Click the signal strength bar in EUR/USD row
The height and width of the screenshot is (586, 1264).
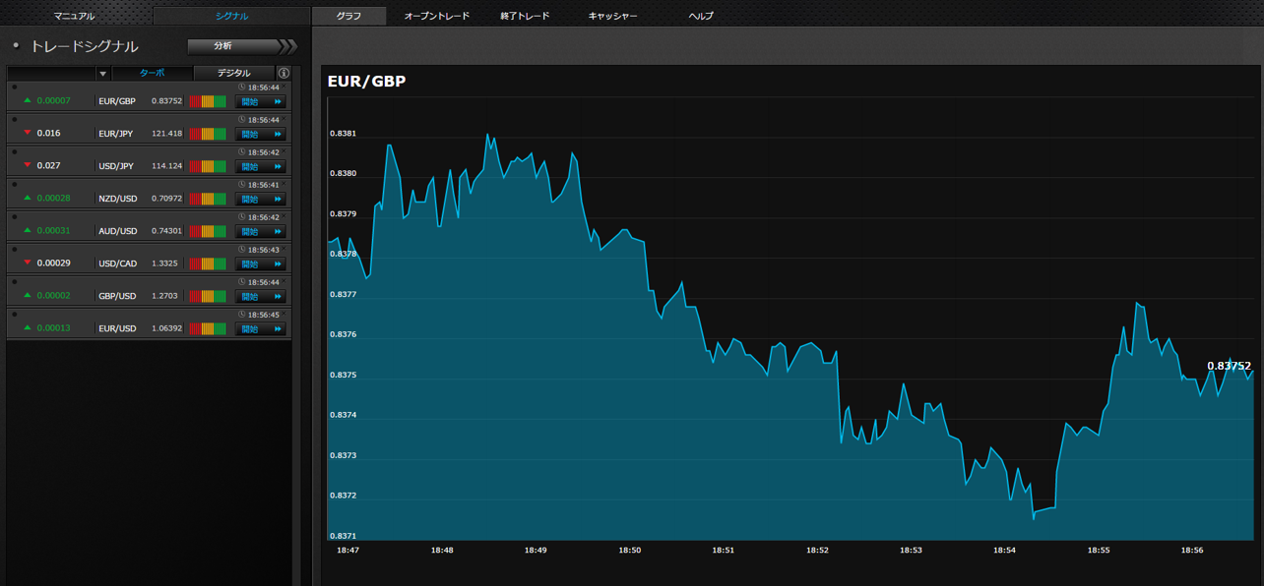(x=208, y=328)
